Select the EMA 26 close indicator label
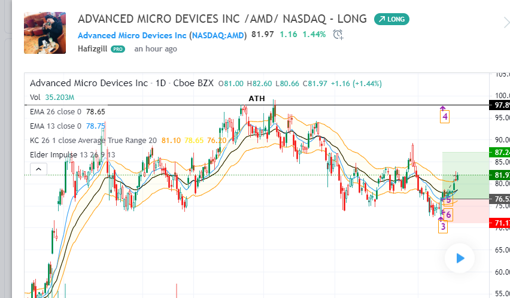The image size is (510, 298). [55, 112]
